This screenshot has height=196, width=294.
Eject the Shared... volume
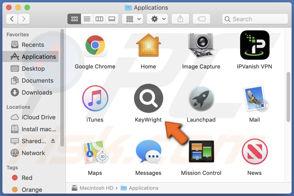(53, 141)
